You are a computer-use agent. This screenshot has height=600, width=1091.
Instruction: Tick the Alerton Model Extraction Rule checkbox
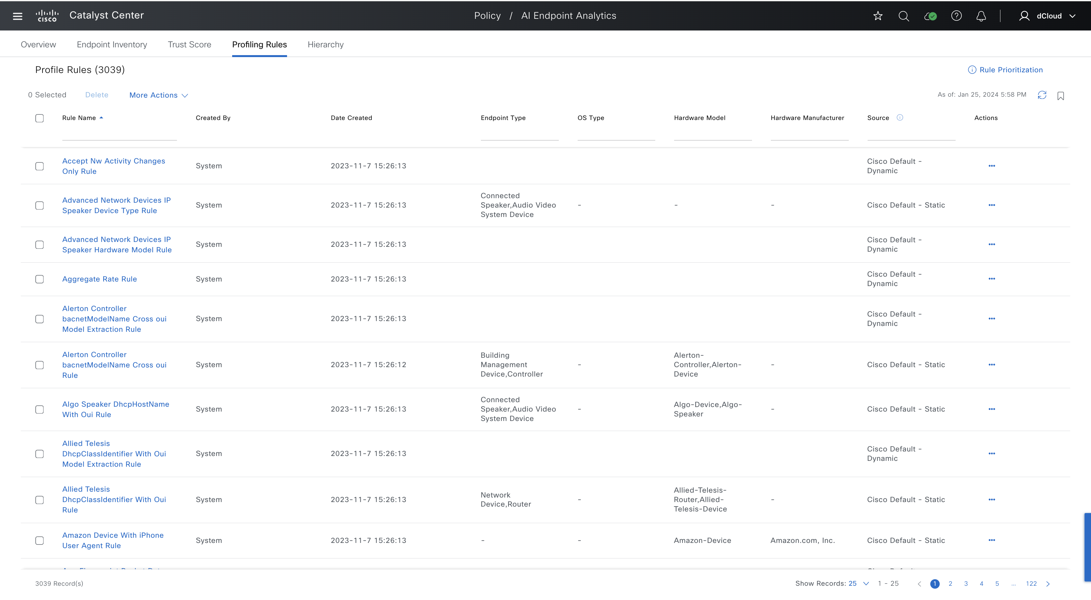coord(39,319)
